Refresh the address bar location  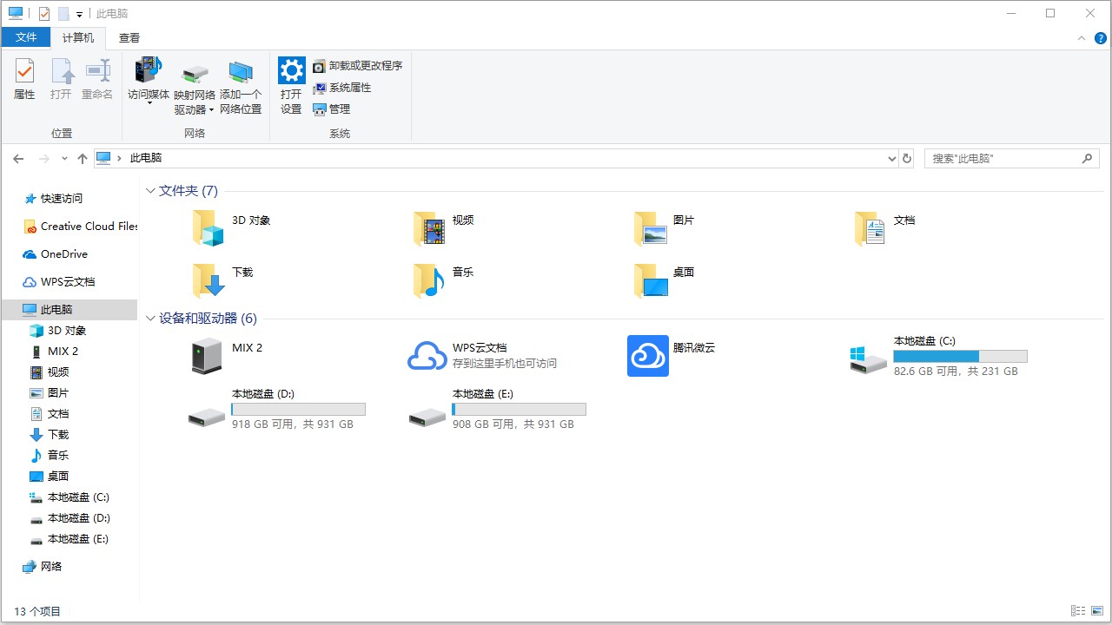click(x=908, y=159)
